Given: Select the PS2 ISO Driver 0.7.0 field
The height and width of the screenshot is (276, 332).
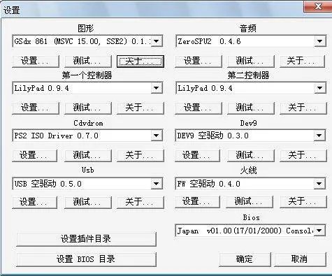Looking at the screenshot, I should tap(87, 136).
